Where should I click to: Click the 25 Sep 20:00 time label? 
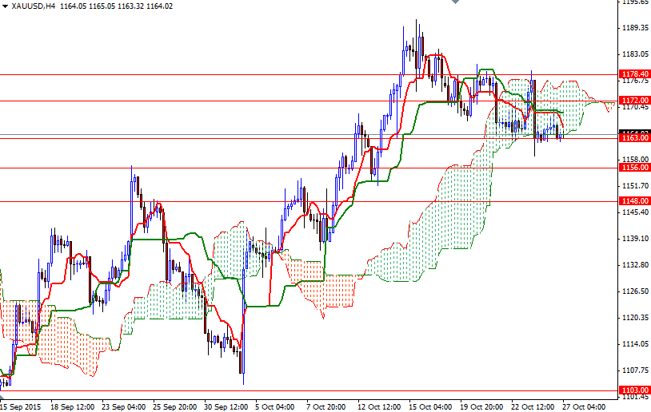click(175, 406)
